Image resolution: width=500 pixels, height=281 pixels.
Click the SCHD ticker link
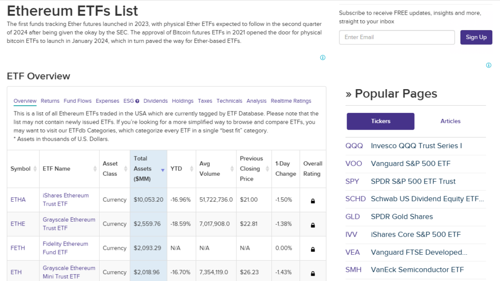tap(355, 199)
